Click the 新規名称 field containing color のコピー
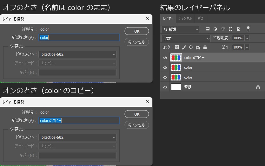Viewport: 265px width, 166px height. pyautogui.click(x=79, y=120)
